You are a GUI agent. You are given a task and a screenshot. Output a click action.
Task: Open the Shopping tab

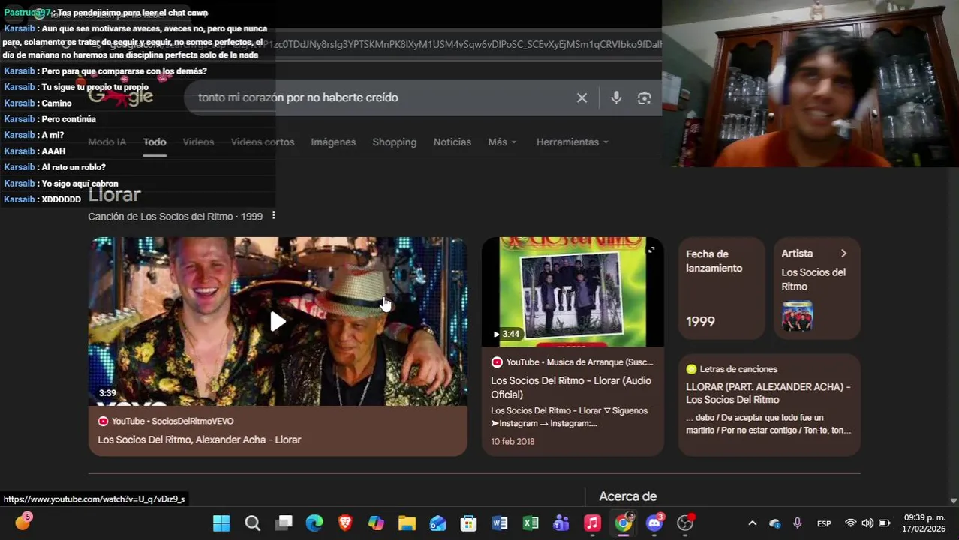[394, 142]
